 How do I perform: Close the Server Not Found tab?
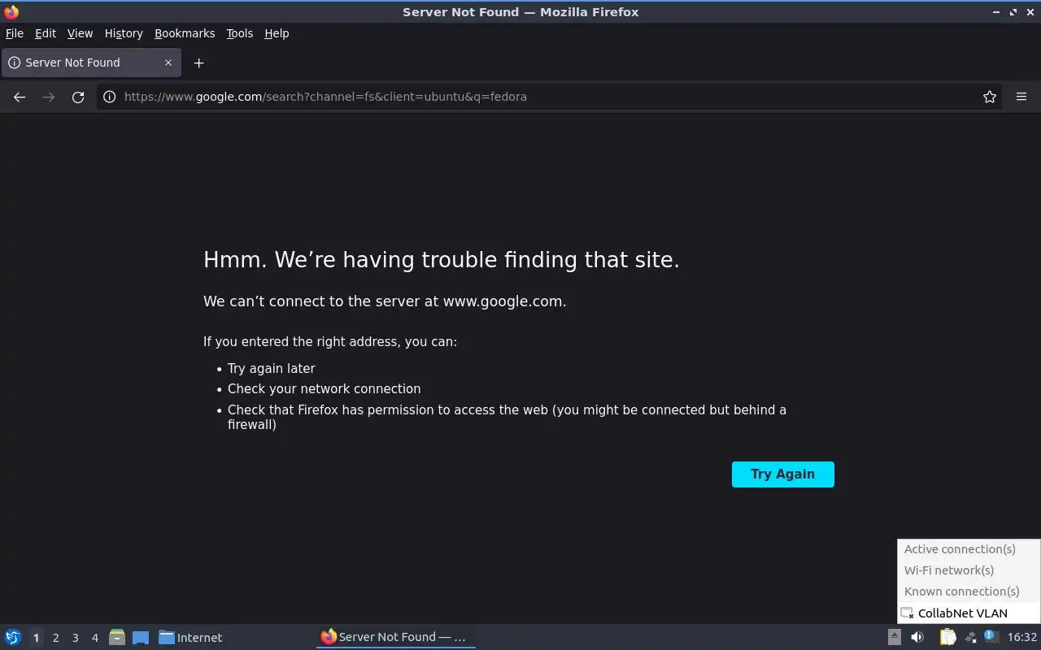point(168,63)
